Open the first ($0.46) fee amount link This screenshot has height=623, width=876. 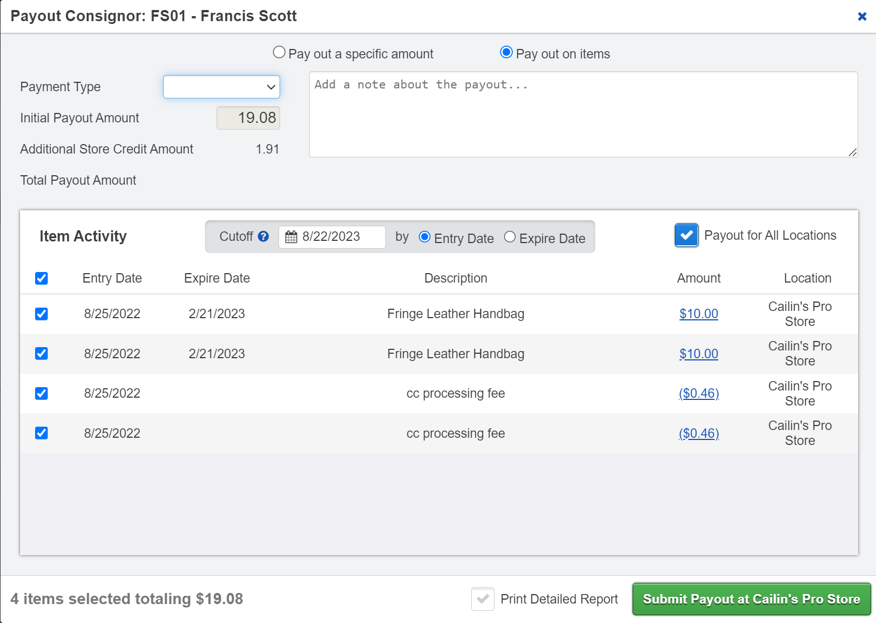698,393
